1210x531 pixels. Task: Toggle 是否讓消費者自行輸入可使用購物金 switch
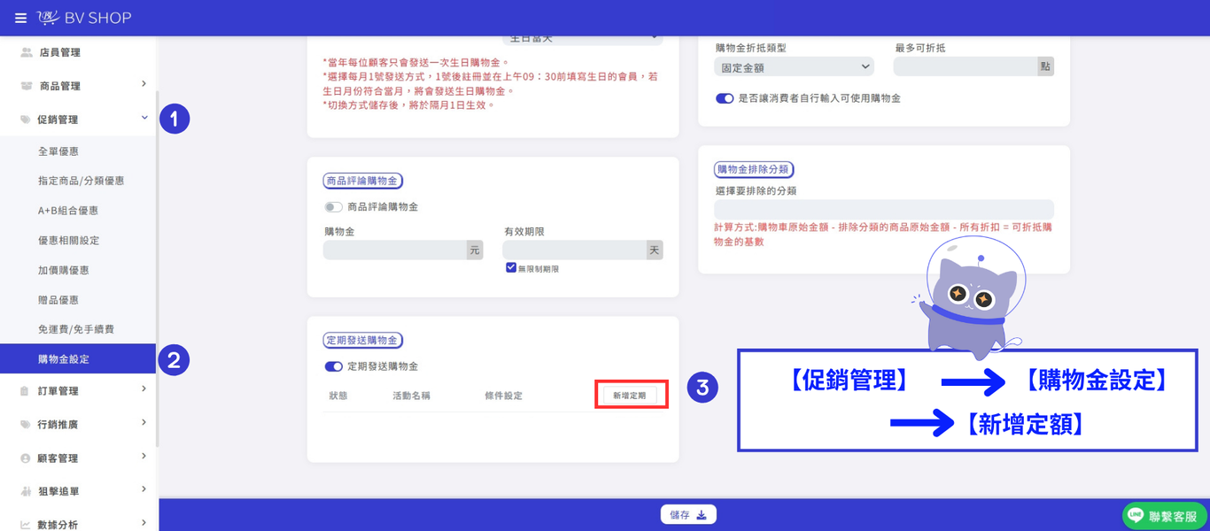(x=725, y=98)
